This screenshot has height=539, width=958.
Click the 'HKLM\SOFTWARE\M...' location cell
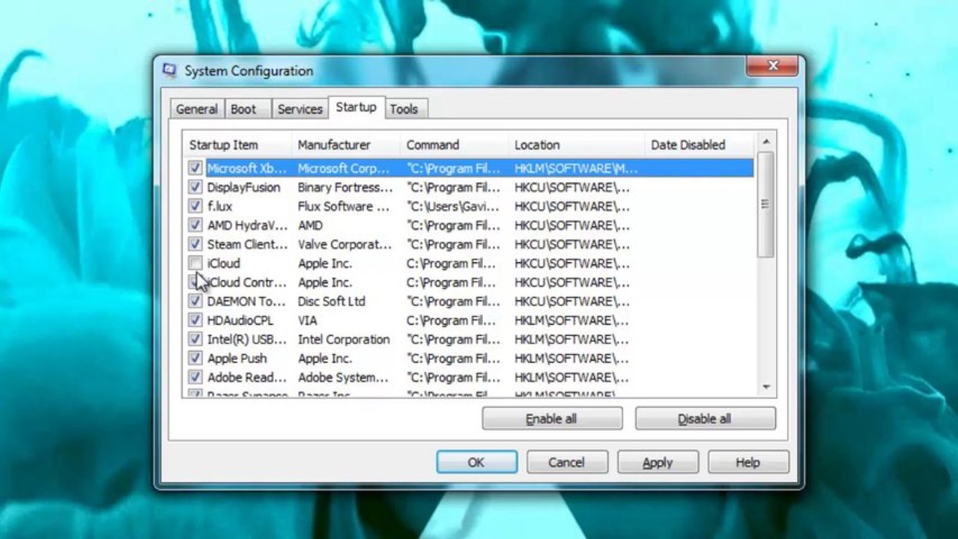click(577, 168)
